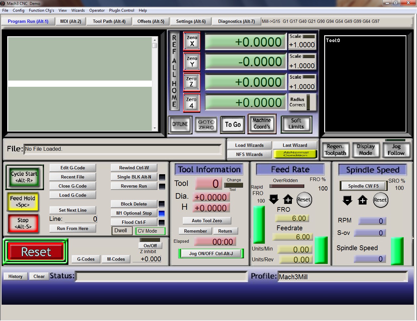The height and width of the screenshot is (321, 417).
Task: Reset the feed rate override
Action: [304, 200]
